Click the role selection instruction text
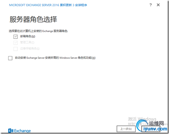 tap(38, 31)
